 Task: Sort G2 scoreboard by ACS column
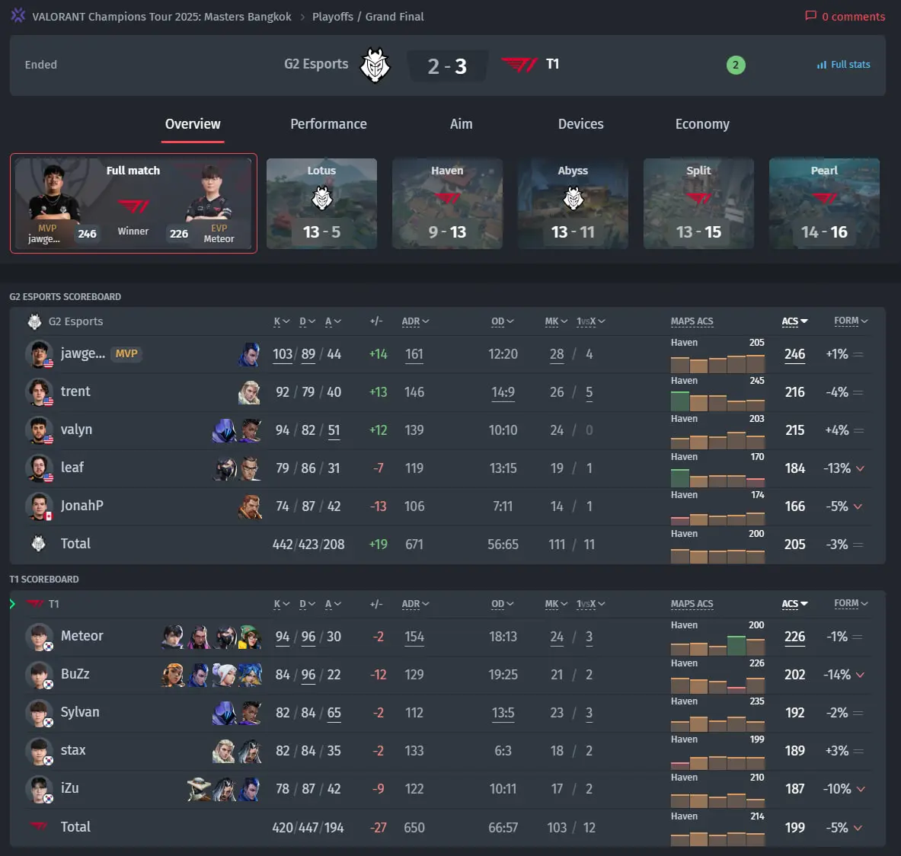pyautogui.click(x=794, y=321)
